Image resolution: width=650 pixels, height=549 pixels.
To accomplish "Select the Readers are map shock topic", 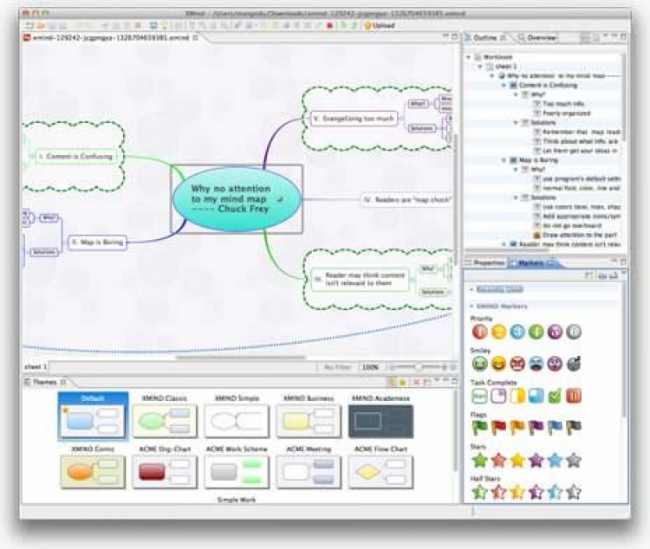I will coord(406,200).
